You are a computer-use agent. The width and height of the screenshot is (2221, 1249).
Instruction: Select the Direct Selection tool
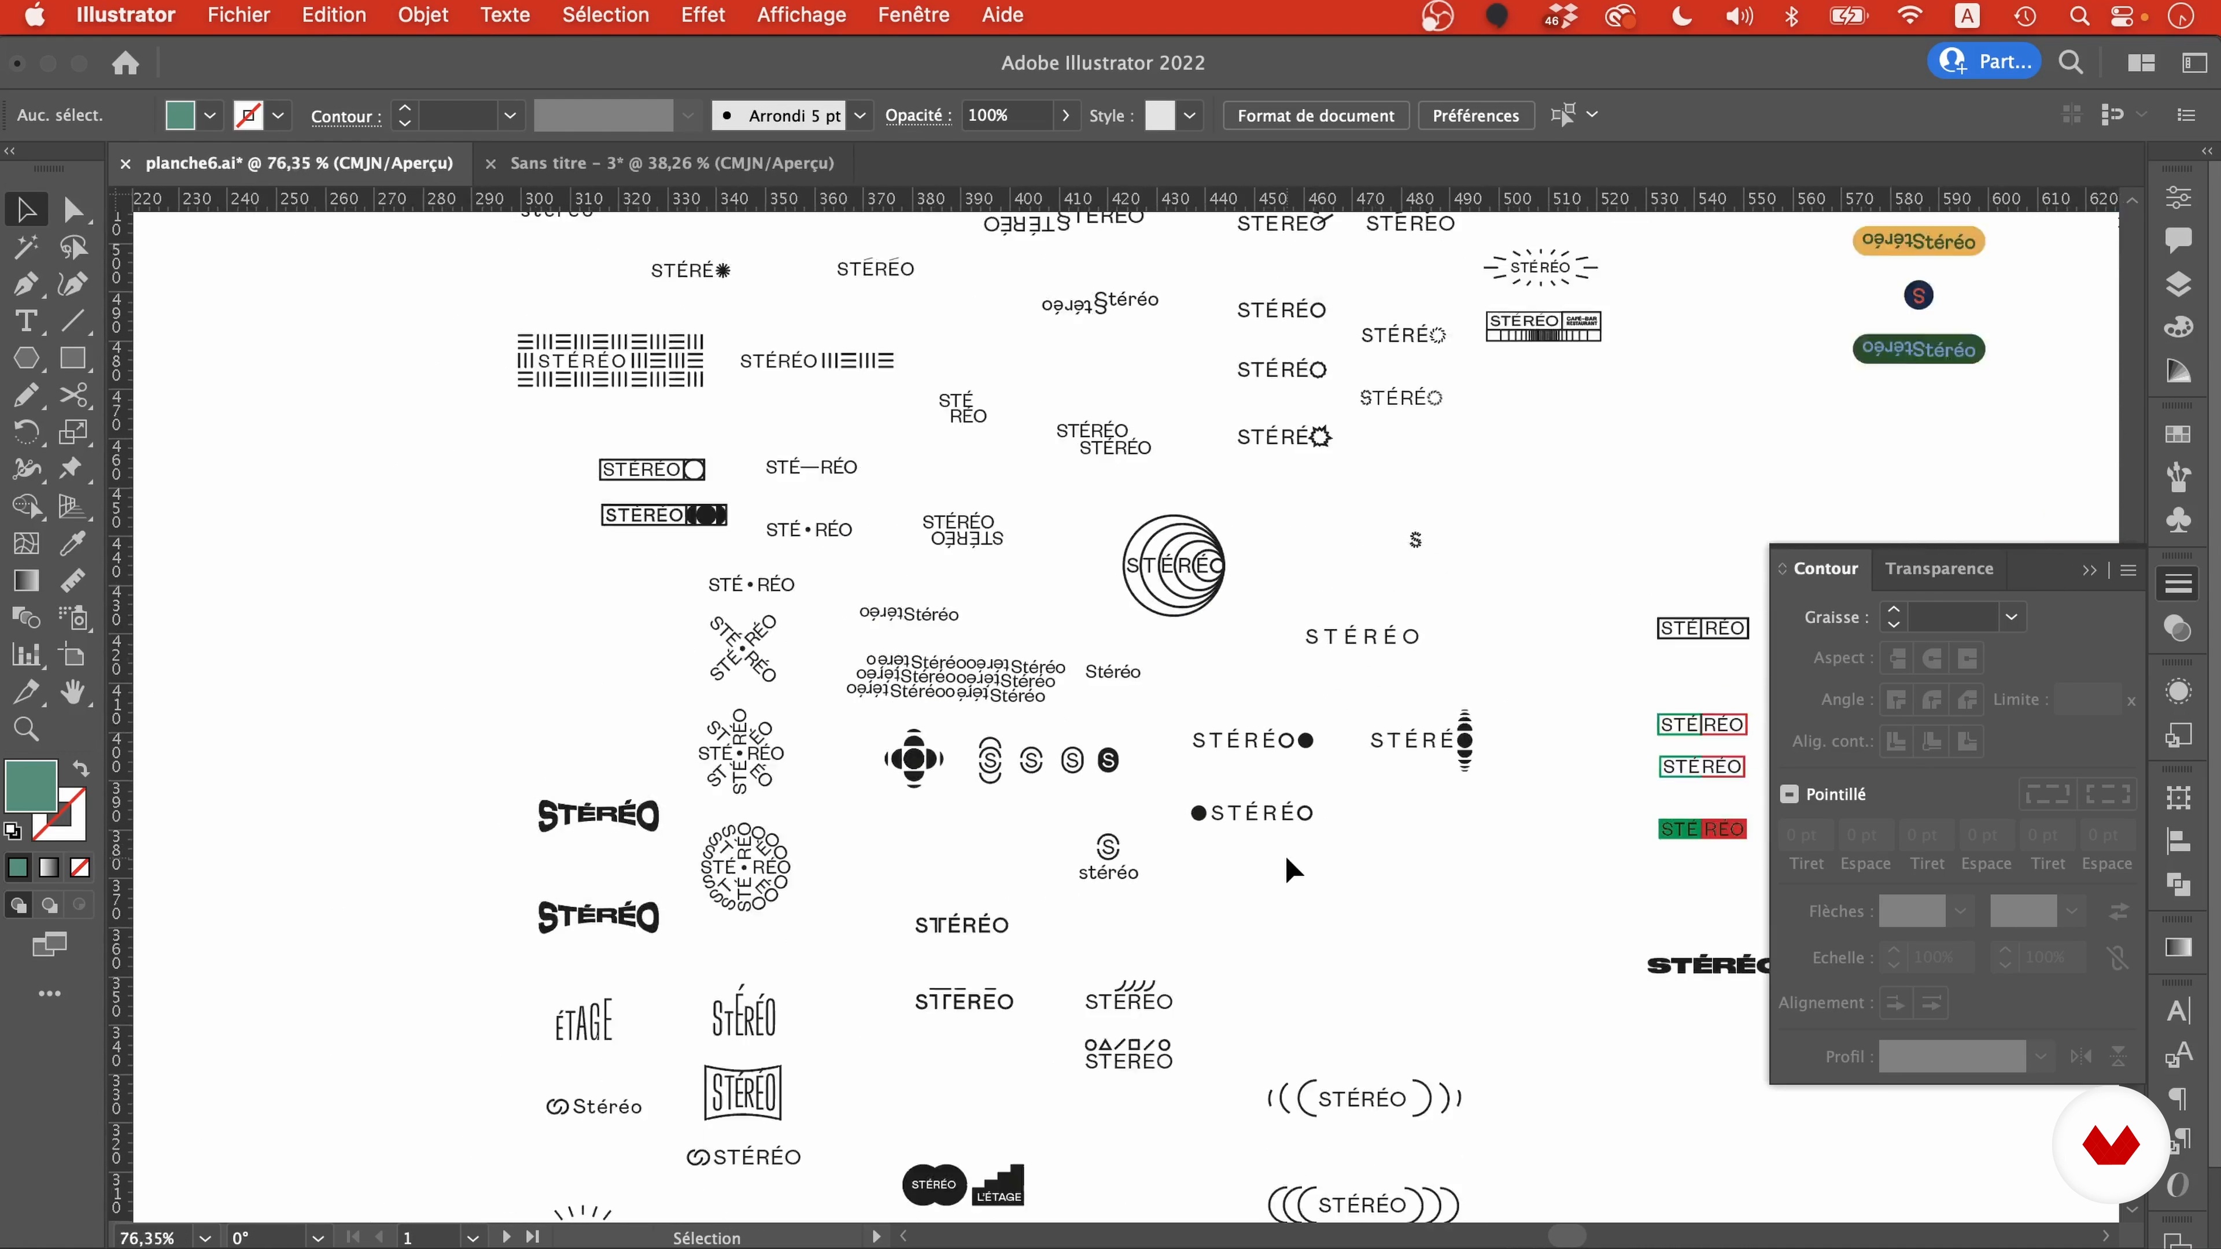coord(73,209)
